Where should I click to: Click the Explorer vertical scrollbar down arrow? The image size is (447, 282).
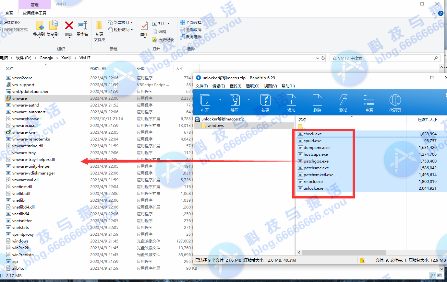pos(441,269)
